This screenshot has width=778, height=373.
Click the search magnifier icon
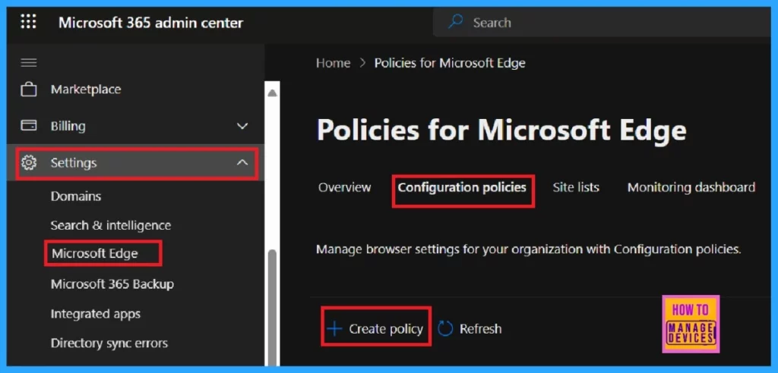tap(456, 22)
